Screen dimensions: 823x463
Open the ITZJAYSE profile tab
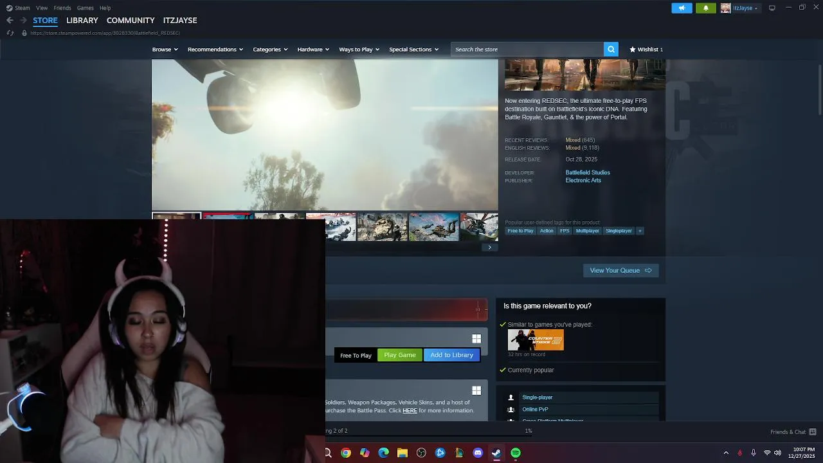coord(180,21)
